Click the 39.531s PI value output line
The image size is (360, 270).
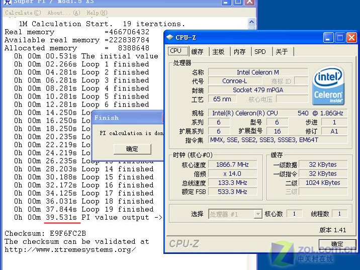88,217
